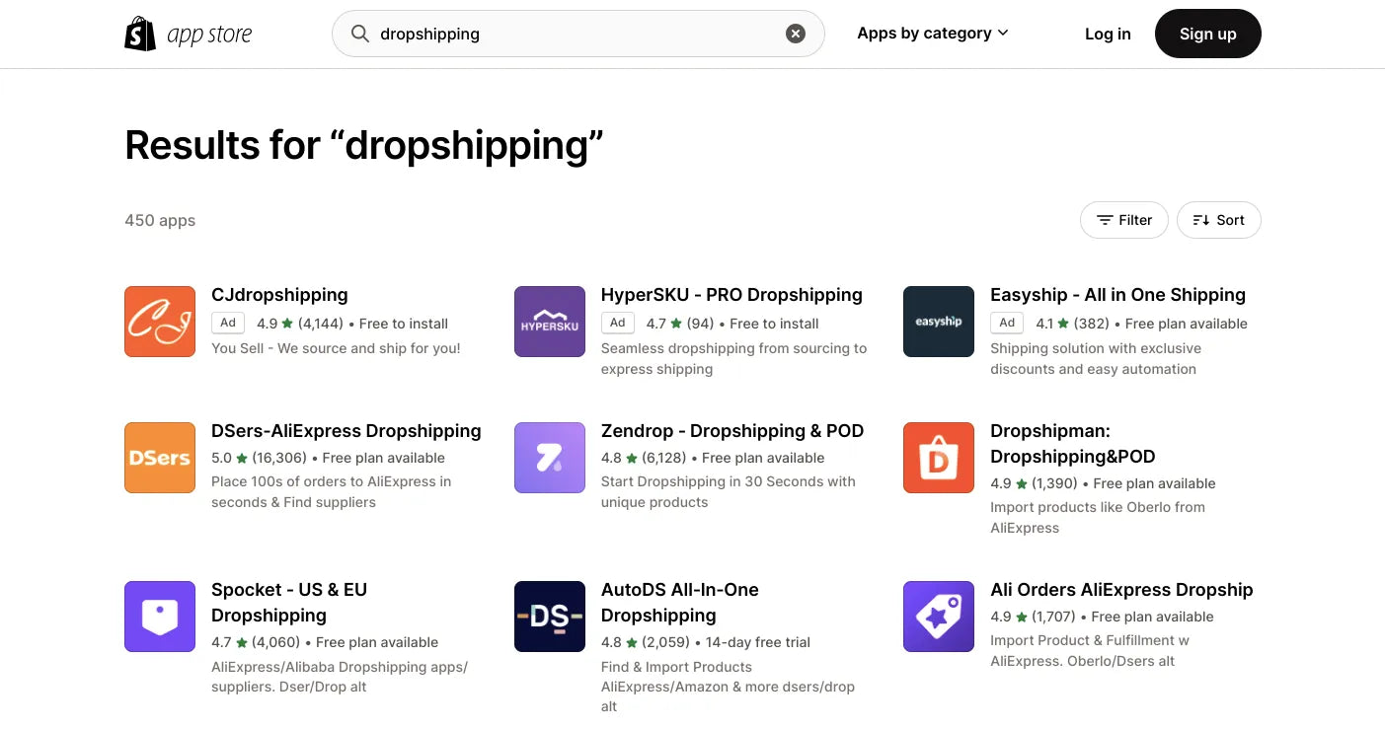Click the Log in link

pyautogui.click(x=1108, y=34)
